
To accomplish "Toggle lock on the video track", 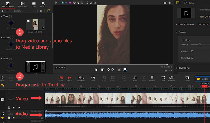I will [x=9, y=108].
